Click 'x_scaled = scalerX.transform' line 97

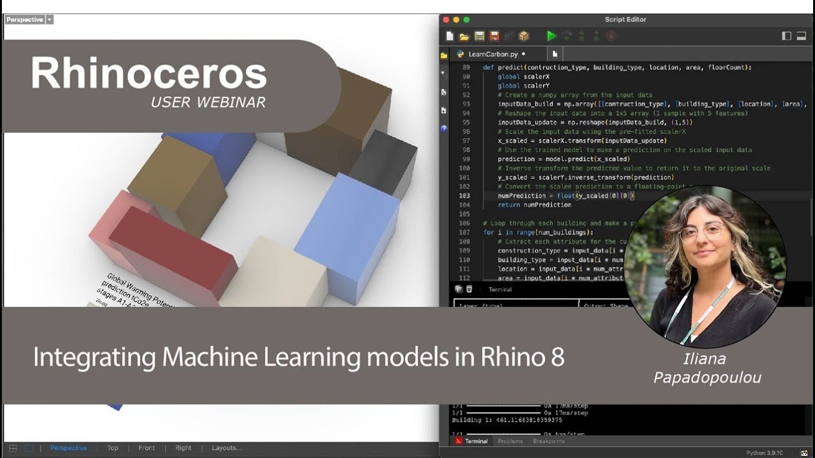pos(582,141)
